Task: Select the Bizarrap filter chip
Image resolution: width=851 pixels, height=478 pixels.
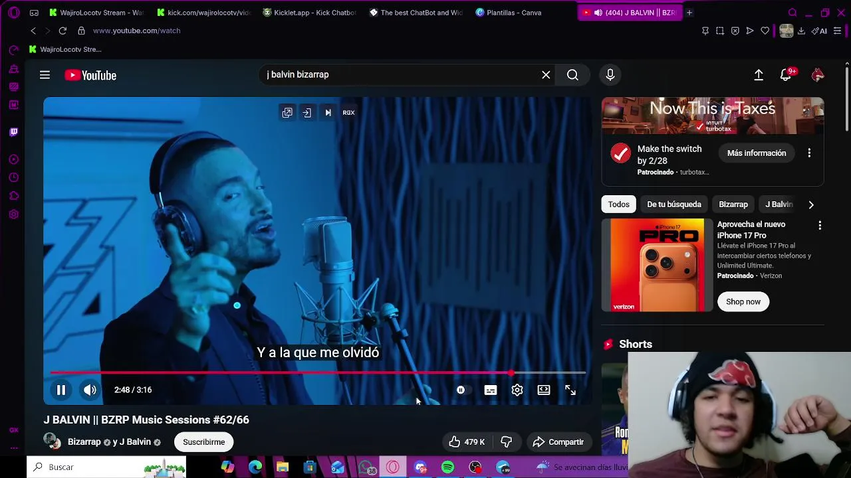Action: click(x=733, y=204)
